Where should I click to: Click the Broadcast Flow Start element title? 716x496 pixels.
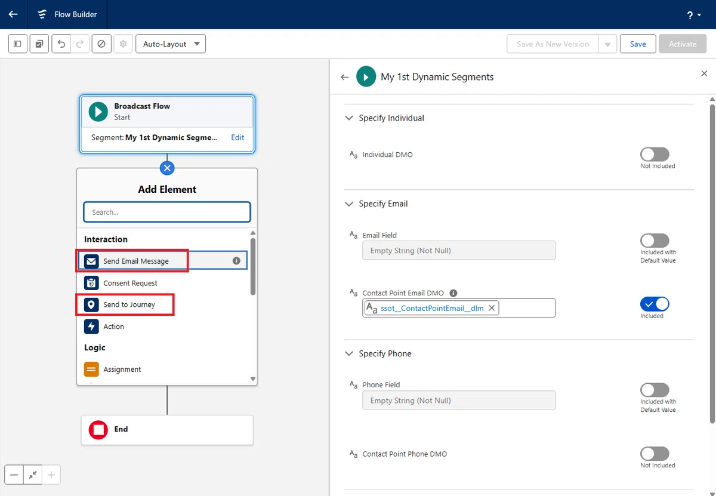[x=142, y=106]
